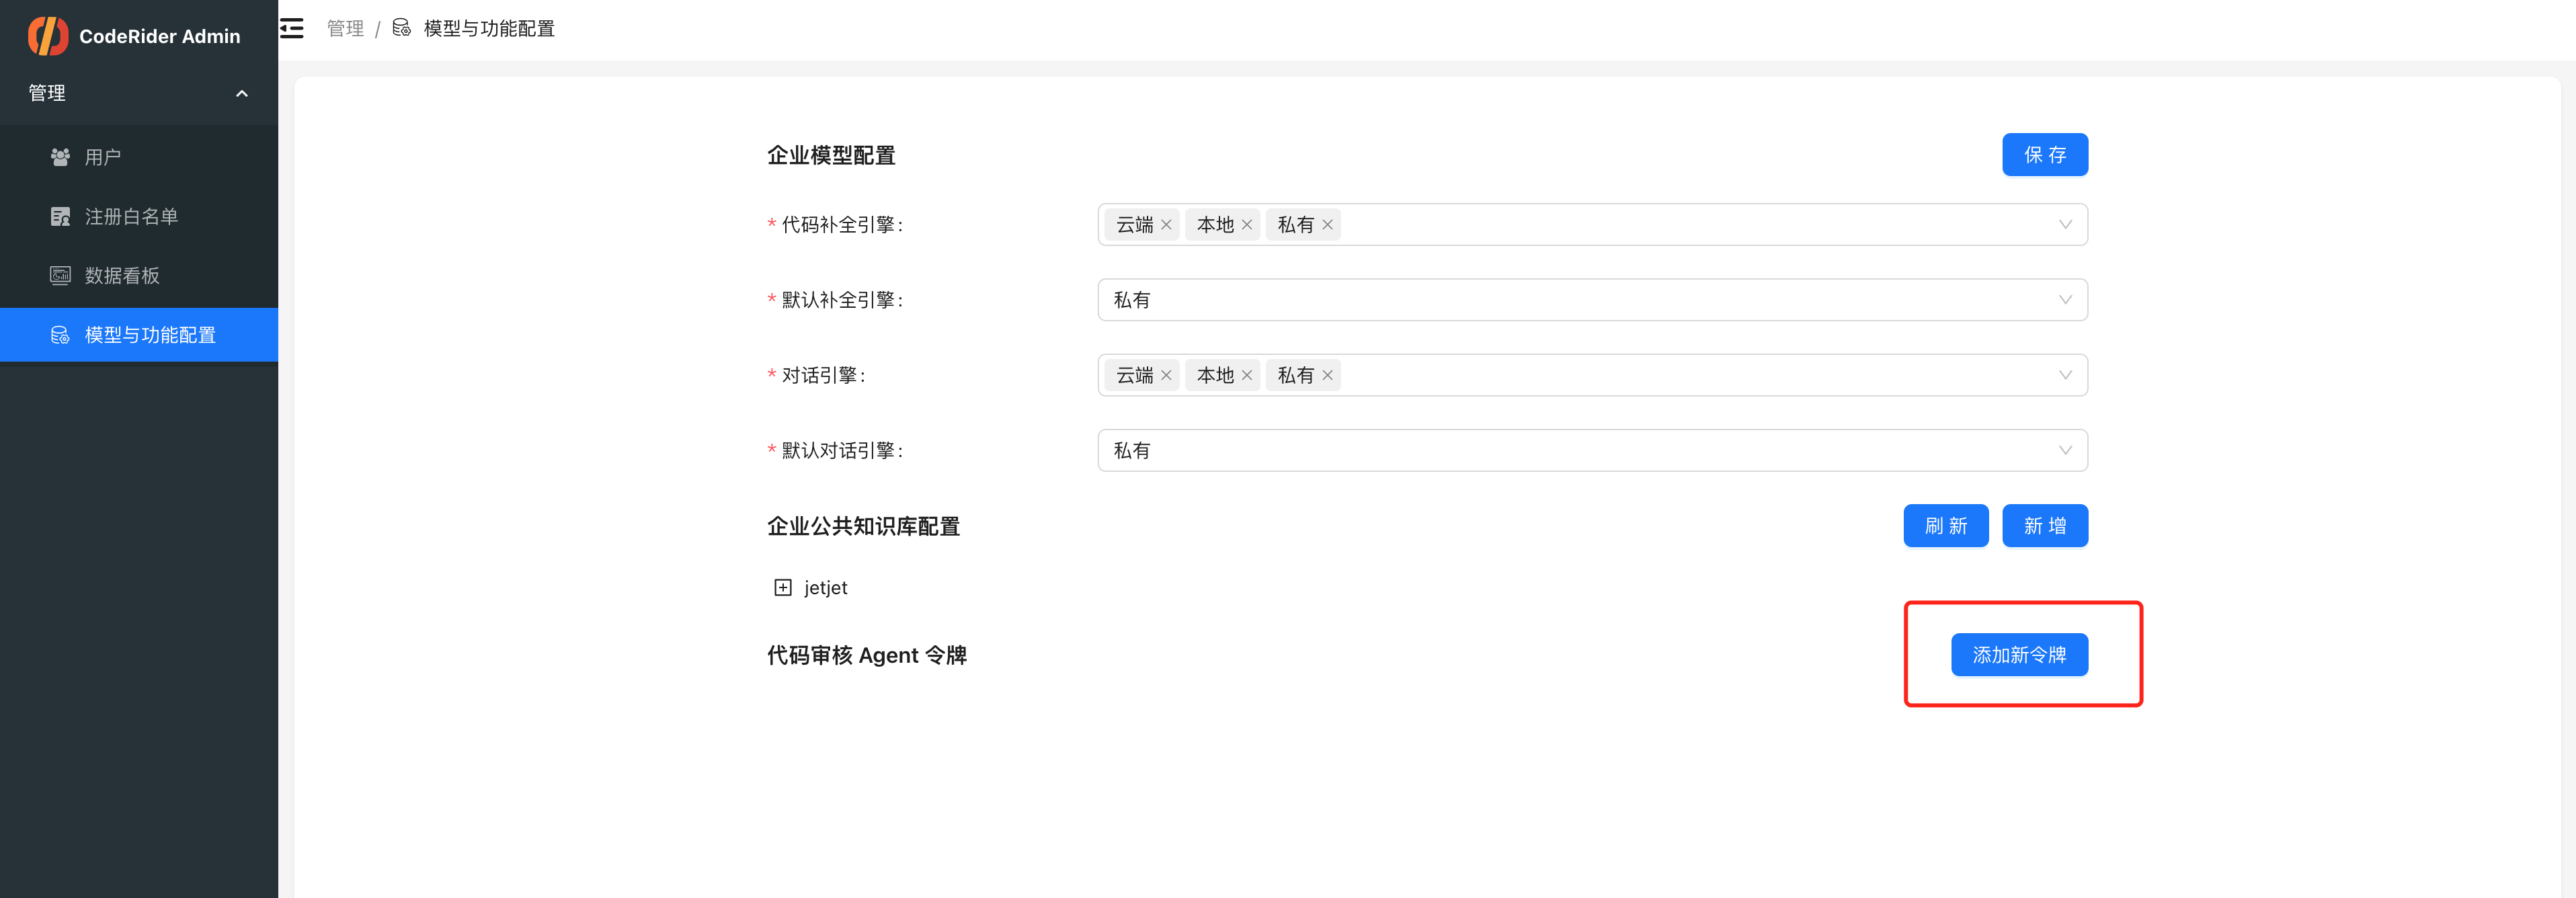
Task: Remove 云端 tag from 代码补全引擎
Action: 1166,225
